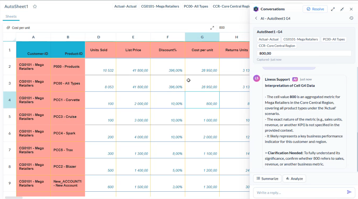The image size is (358, 199).
Task: Open the Actual- Actual scenario filter
Action: [125, 6]
